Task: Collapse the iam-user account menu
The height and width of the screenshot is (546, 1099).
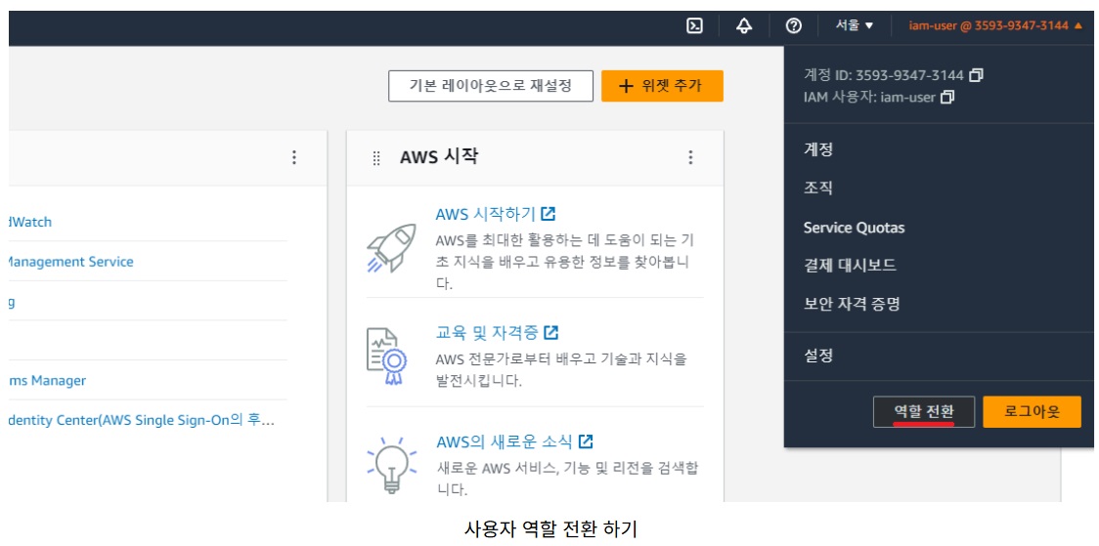Action: (x=995, y=26)
